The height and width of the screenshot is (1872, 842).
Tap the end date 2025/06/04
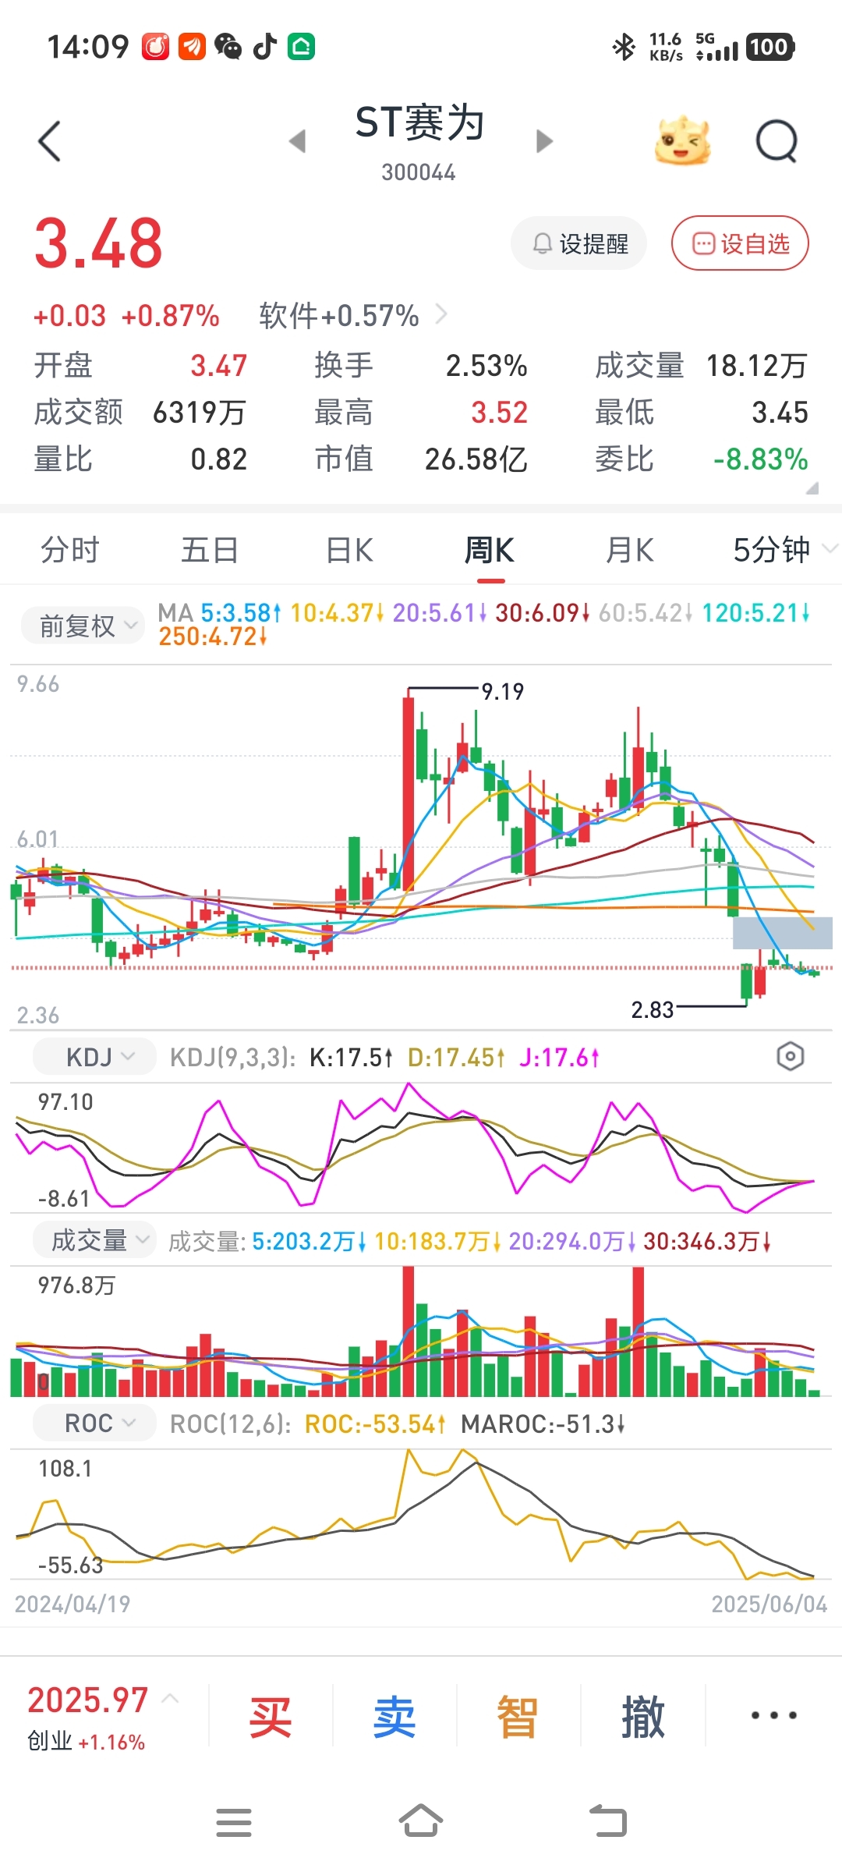click(769, 1604)
